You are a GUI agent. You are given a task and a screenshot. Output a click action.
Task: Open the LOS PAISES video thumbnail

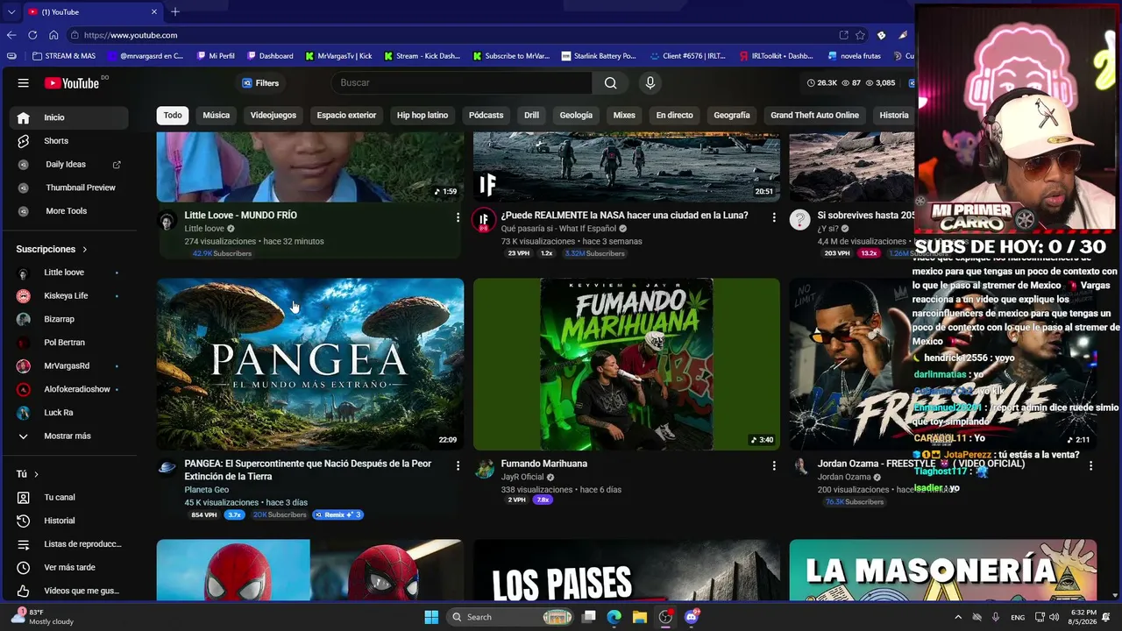[627, 571]
